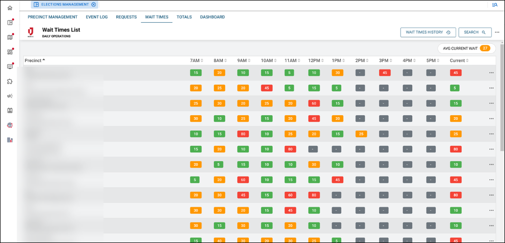Open the Home icon in the sidebar
The height and width of the screenshot is (243, 505).
[x=10, y=8]
